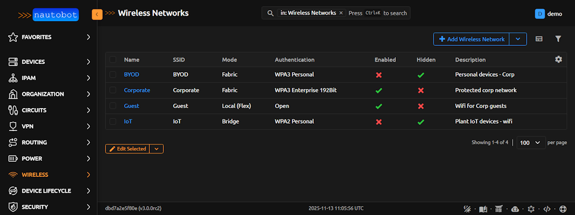Toggle the select-all checkbox in table header
Screen dimensions: 575x215
tap(113, 59)
